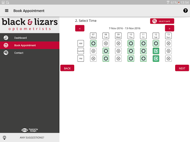Click the calendar icon in Select Date
This screenshot has width=190, height=142.
point(154,21)
